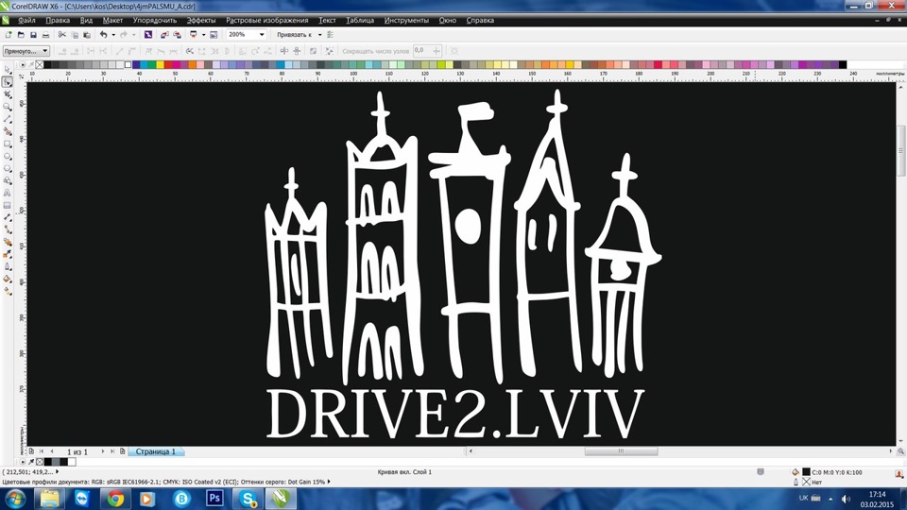This screenshot has width=907, height=510.
Task: Expand the color profiles status flyout
Action: (x=329, y=481)
